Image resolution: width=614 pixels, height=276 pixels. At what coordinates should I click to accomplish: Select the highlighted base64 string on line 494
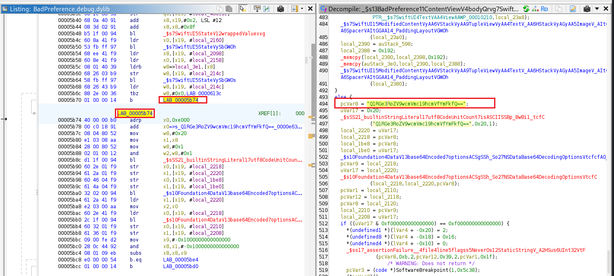point(416,103)
